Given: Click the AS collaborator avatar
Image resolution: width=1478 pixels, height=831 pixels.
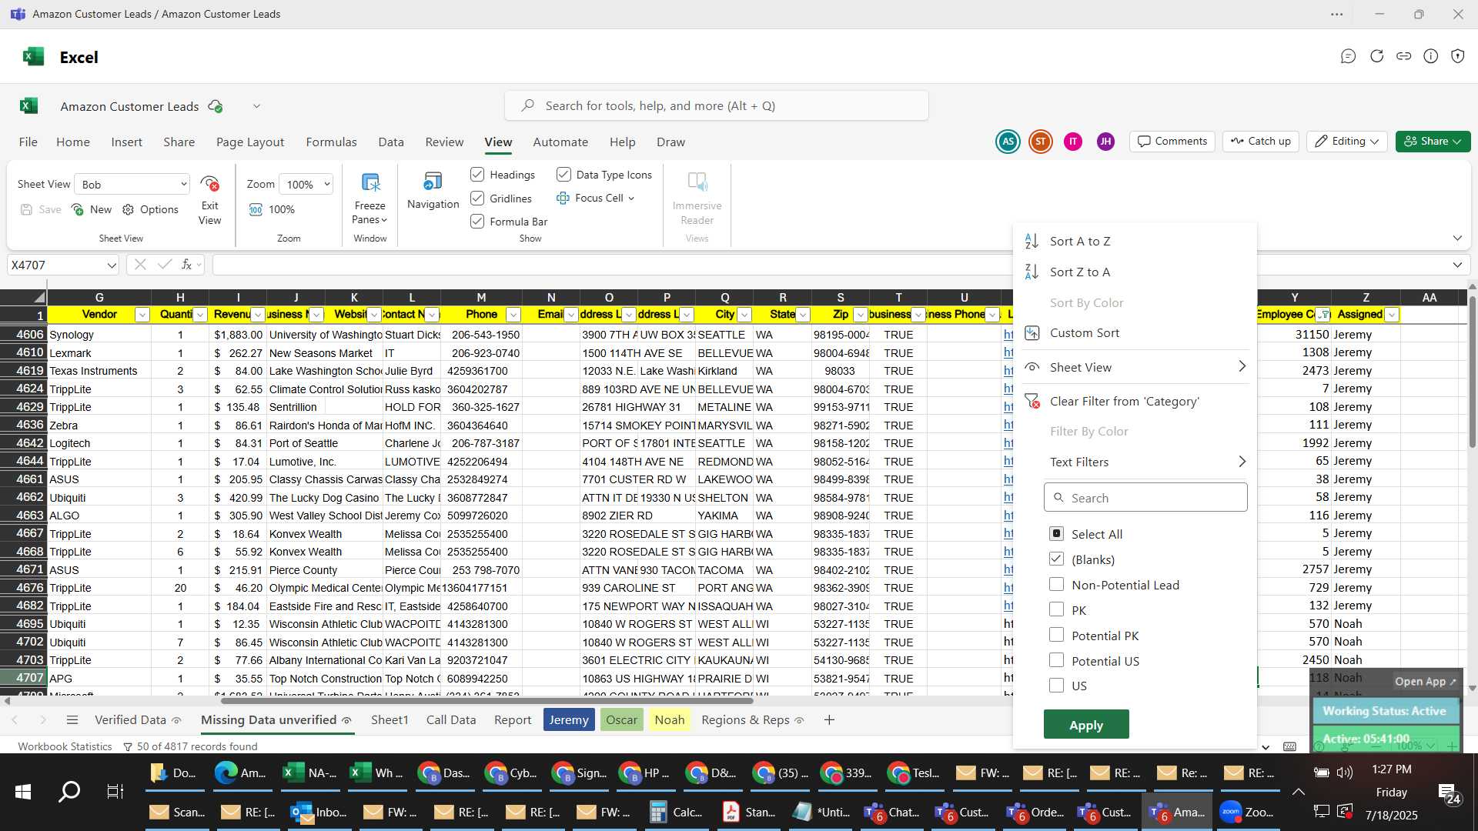Looking at the screenshot, I should click(1008, 142).
